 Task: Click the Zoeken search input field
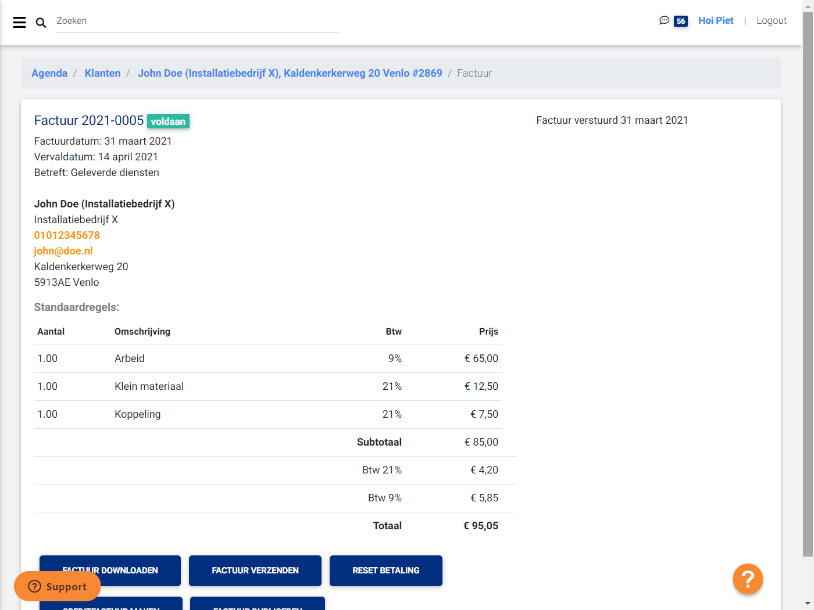pyautogui.click(x=198, y=20)
